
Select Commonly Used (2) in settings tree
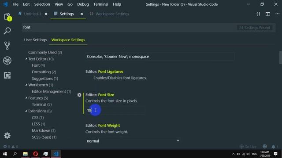45,52
